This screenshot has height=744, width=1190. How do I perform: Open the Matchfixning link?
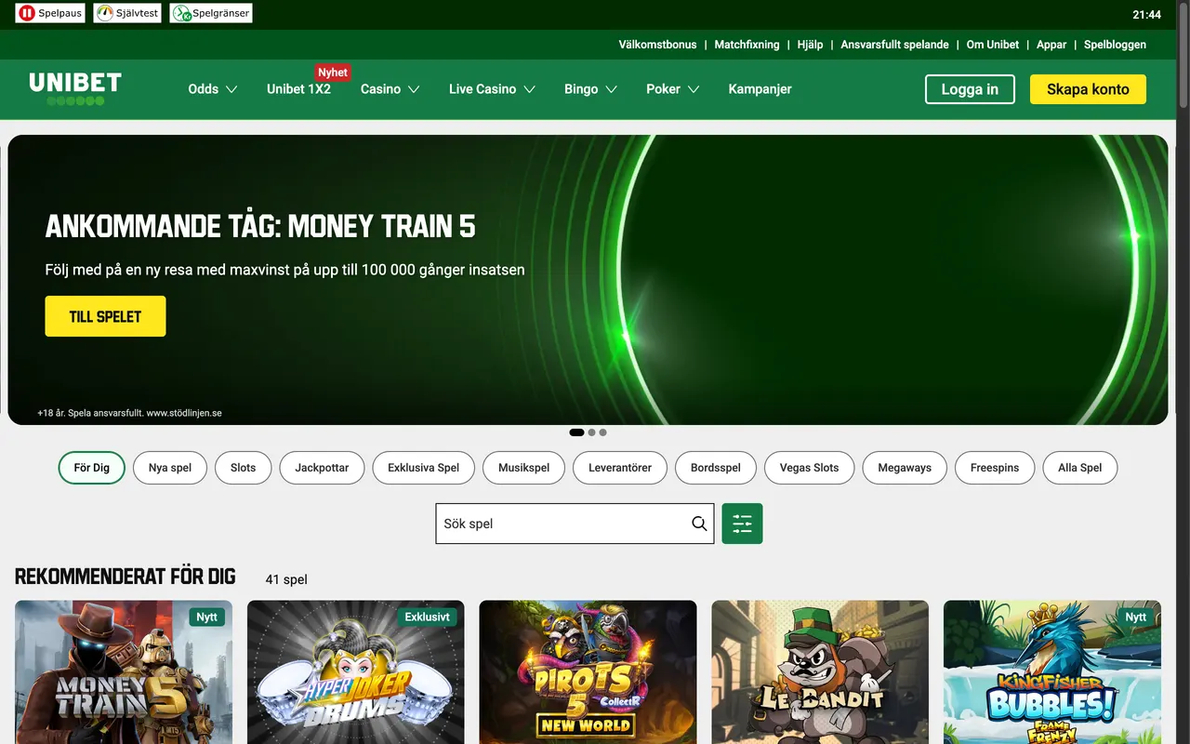(747, 45)
